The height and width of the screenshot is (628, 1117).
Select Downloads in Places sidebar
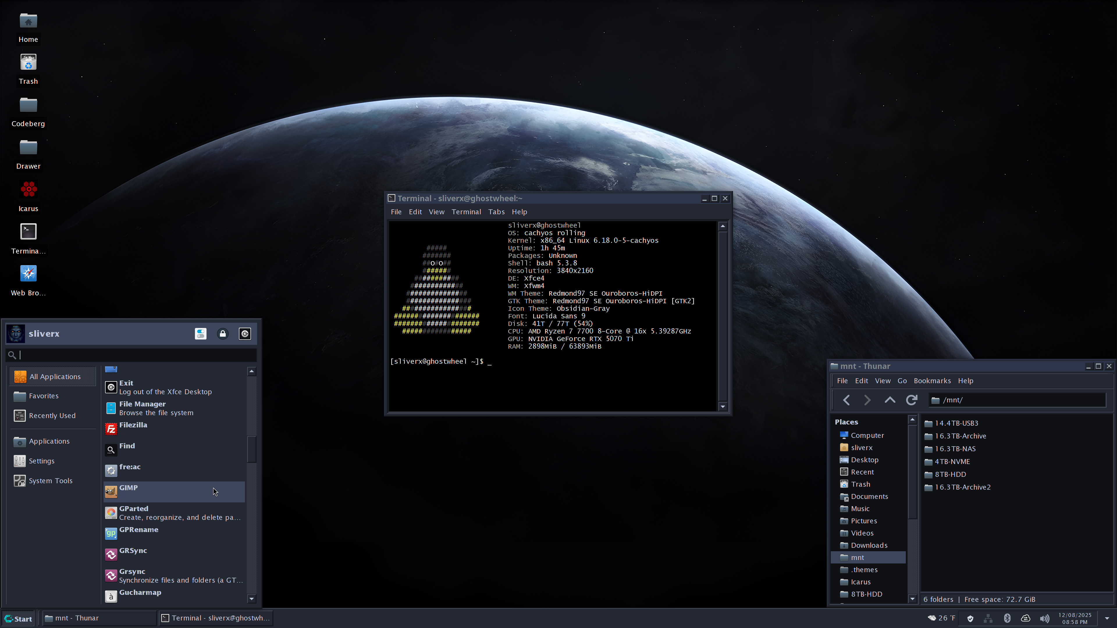tap(869, 545)
